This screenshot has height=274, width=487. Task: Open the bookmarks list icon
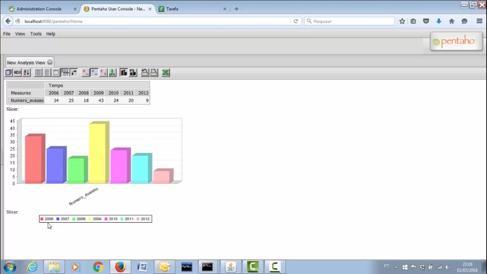click(413, 21)
